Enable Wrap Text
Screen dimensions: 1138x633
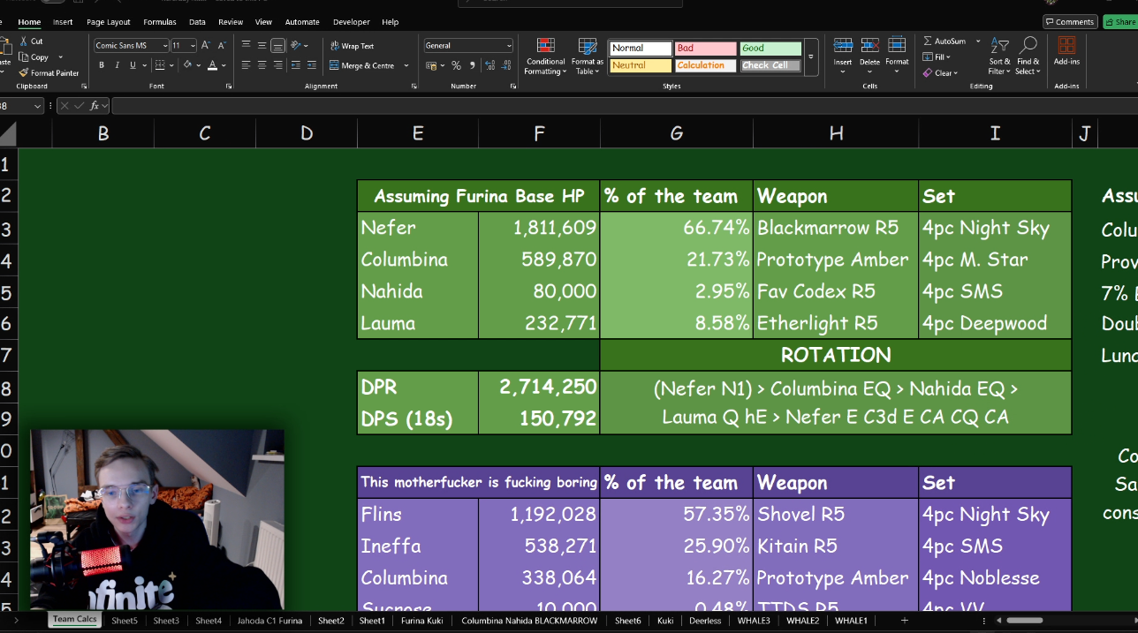pyautogui.click(x=353, y=46)
